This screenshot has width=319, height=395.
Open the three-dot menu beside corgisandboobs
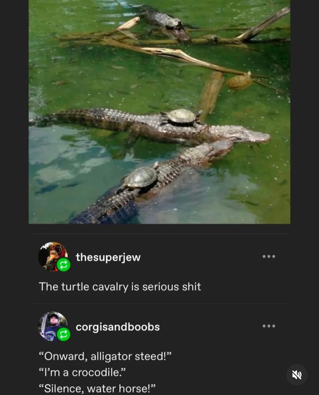tap(269, 326)
